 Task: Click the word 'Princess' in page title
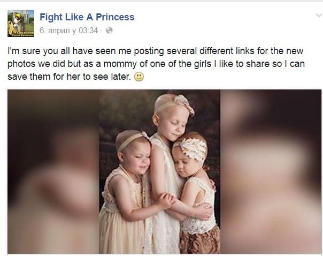(115, 17)
